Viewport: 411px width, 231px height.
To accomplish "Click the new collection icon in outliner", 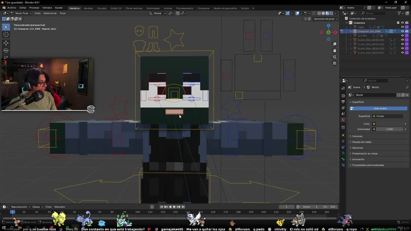I will (x=407, y=13).
